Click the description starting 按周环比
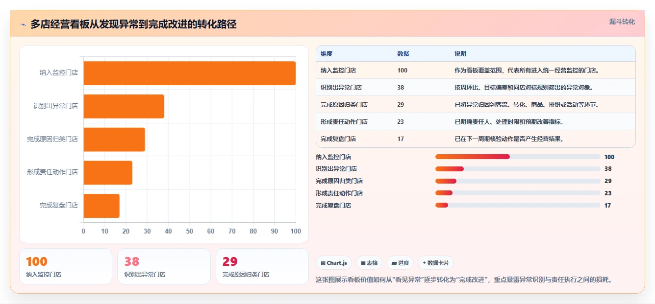 pyautogui.click(x=524, y=88)
